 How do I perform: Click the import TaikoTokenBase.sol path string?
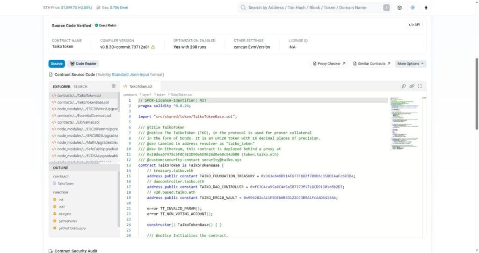[x=194, y=116]
